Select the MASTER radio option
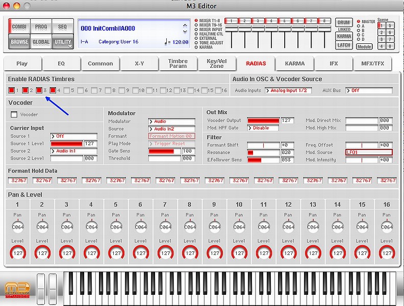 [x=359, y=21]
